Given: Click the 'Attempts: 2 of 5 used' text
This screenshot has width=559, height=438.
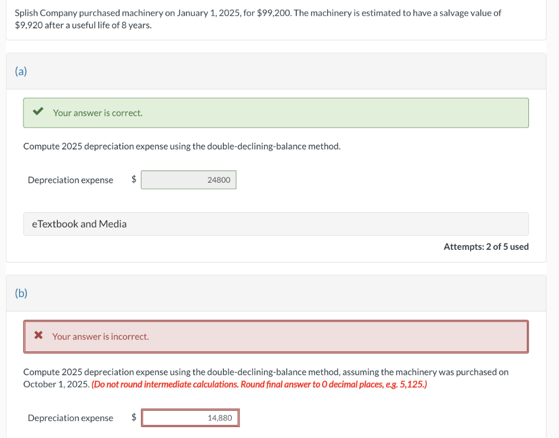Looking at the screenshot, I should coord(486,247).
